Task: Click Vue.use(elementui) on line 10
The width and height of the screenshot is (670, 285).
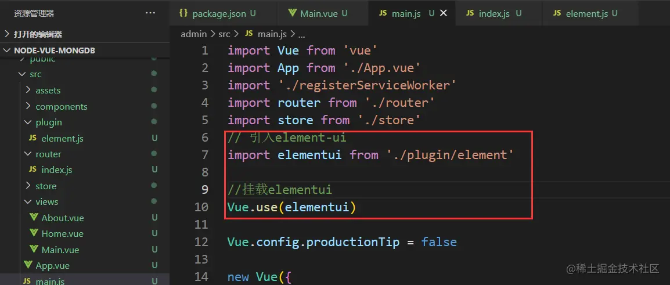Action: click(292, 207)
